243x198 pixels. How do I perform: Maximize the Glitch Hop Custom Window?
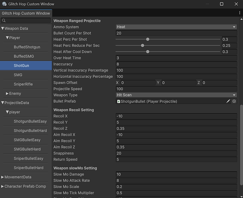[x=221, y=4]
